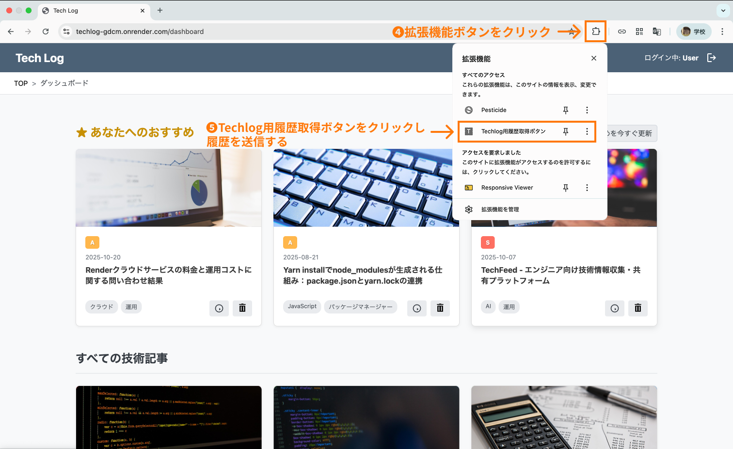Click the back navigation arrow
Screen dimensions: 733x449
point(11,31)
